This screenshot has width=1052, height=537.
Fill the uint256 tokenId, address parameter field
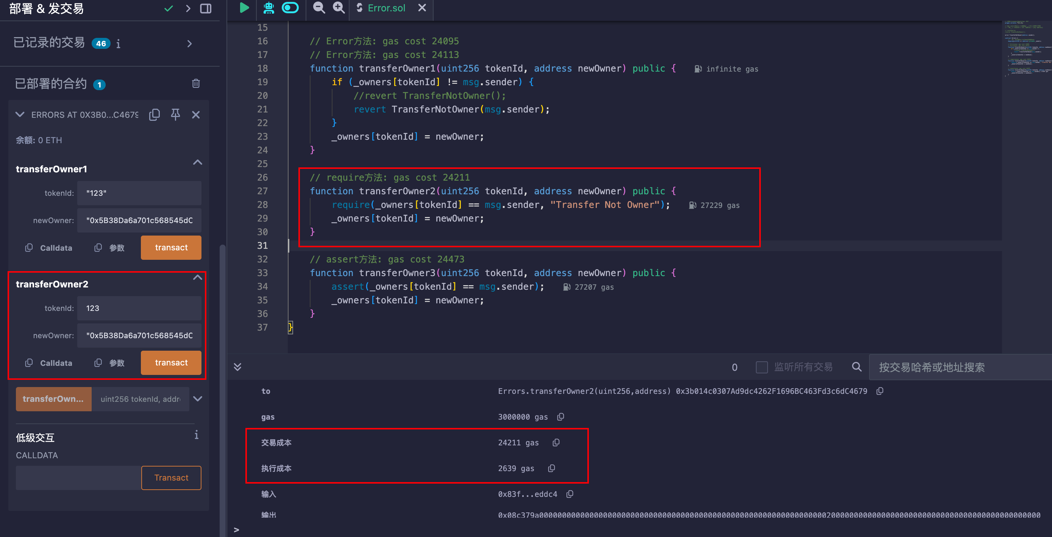coord(140,399)
